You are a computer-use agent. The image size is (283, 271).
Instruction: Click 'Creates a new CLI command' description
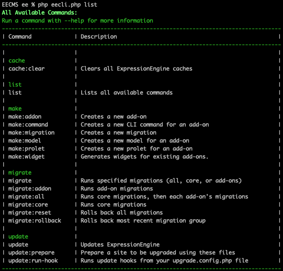(145, 125)
